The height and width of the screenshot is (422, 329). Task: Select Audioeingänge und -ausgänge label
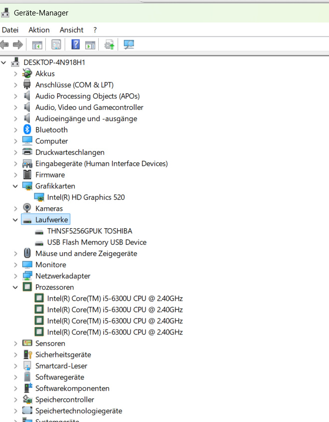pos(86,119)
